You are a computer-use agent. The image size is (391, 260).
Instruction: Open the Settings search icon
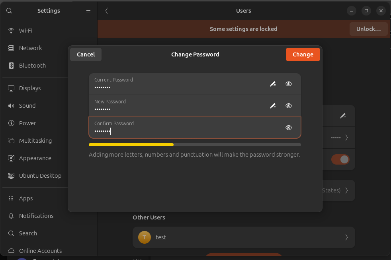click(x=9, y=11)
